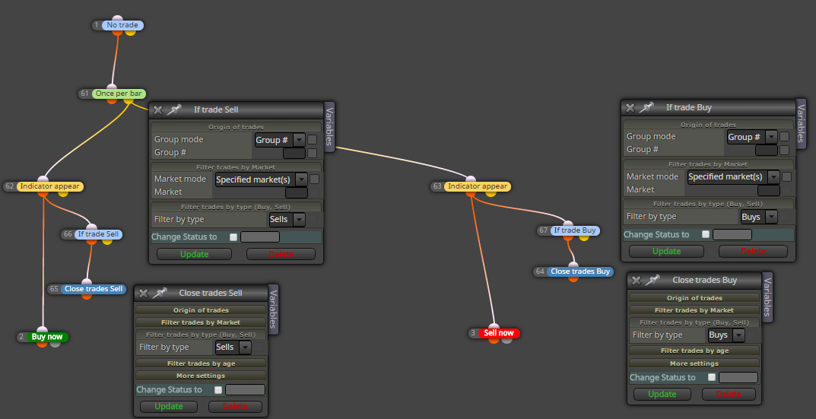Select the Close trades Sell node 65
This screenshot has width=816, height=419.
tap(94, 289)
